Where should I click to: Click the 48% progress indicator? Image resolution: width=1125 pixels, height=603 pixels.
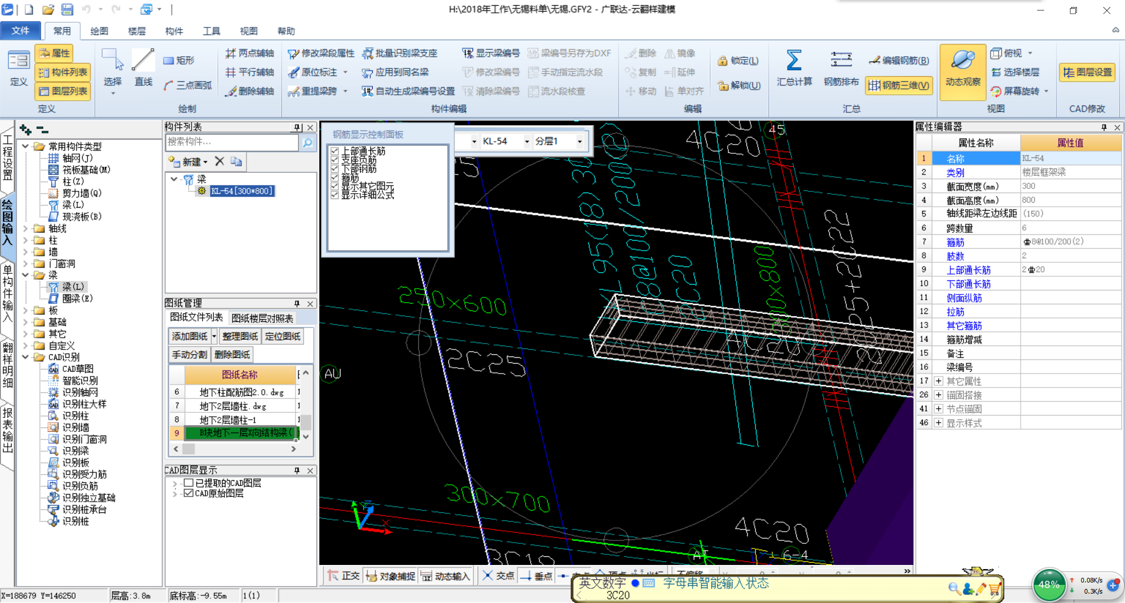coord(1049,585)
